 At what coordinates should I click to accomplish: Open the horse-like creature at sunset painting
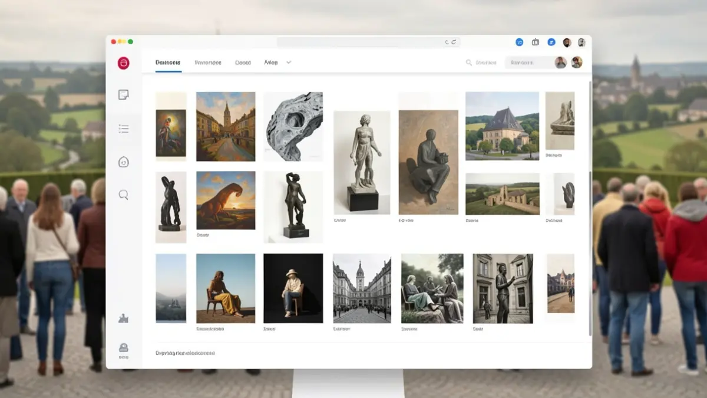pyautogui.click(x=226, y=200)
